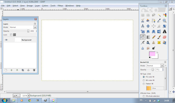Choose BG color fill option

144,80
